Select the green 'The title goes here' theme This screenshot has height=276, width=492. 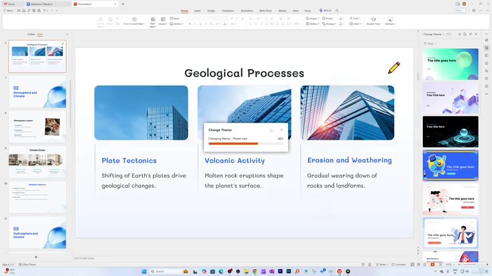pyautogui.click(x=451, y=64)
